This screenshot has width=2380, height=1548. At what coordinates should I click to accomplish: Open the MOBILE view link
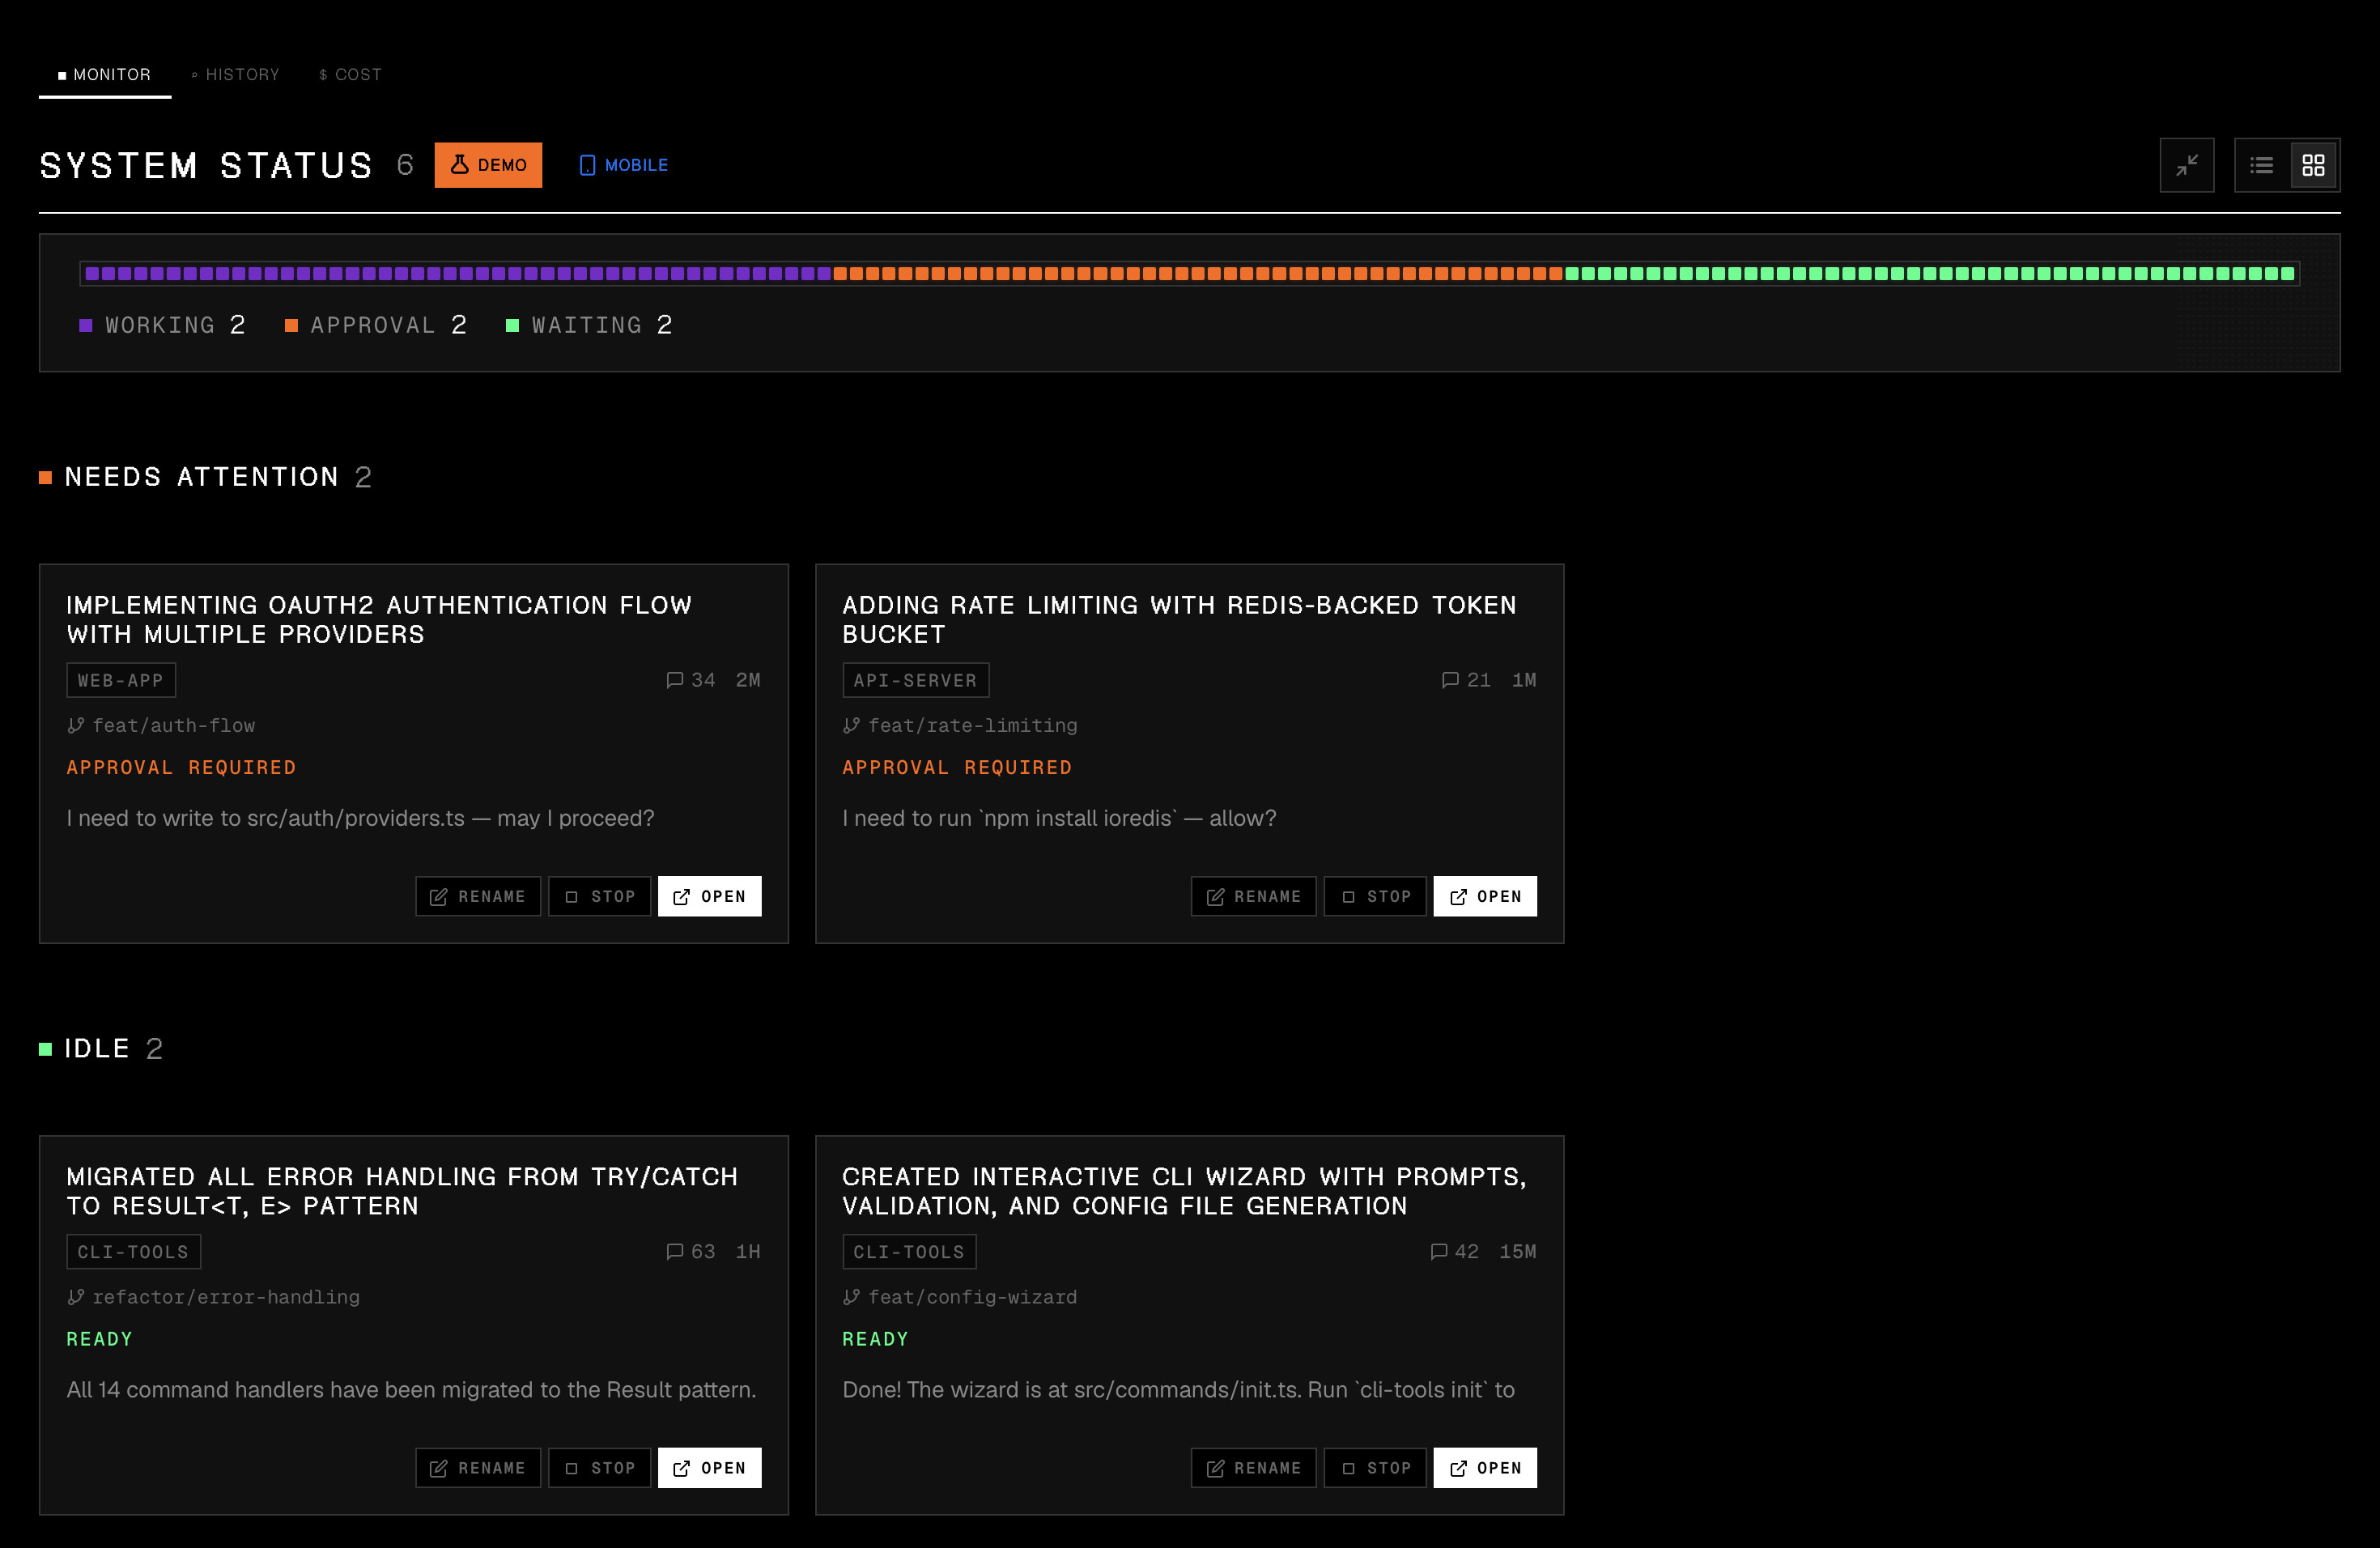tap(624, 165)
